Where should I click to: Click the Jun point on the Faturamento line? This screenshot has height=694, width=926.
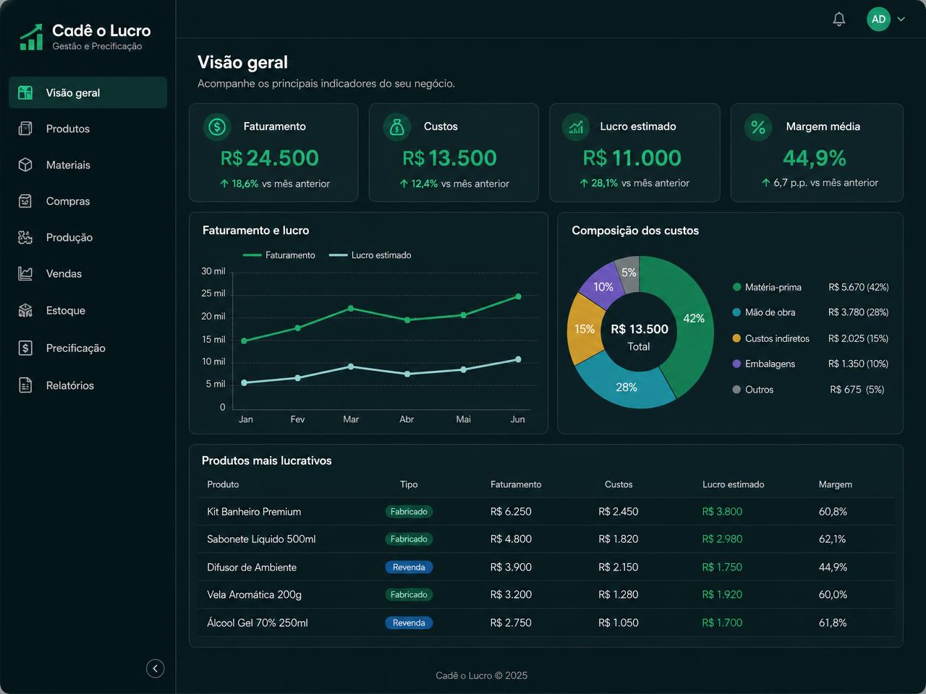pyautogui.click(x=518, y=296)
